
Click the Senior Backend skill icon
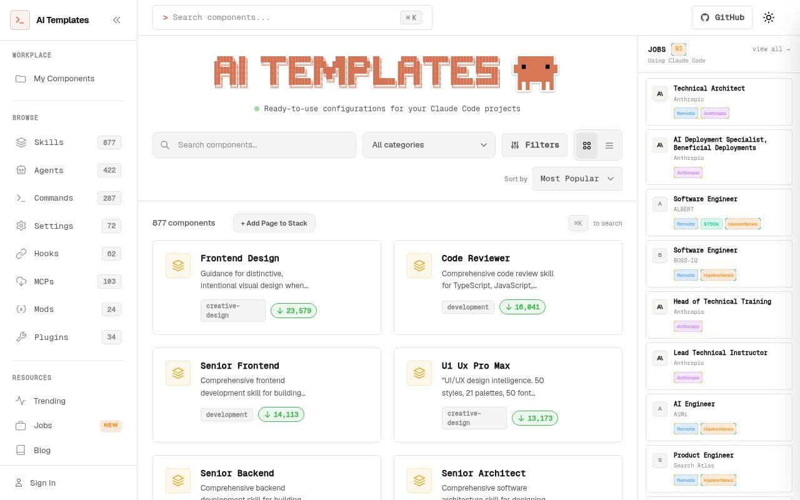(178, 481)
